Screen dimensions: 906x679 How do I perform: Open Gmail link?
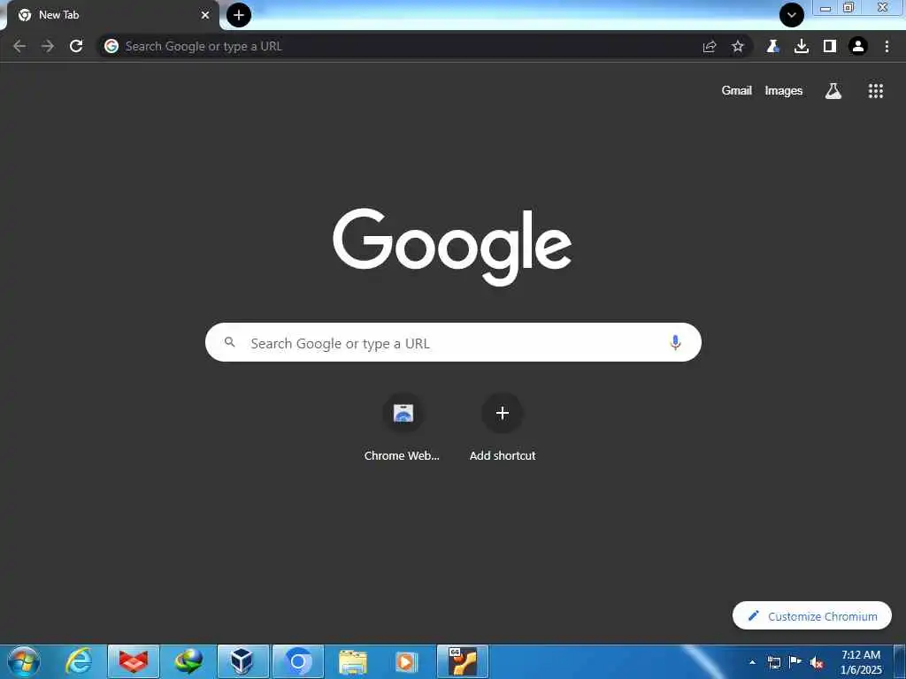[x=737, y=91]
